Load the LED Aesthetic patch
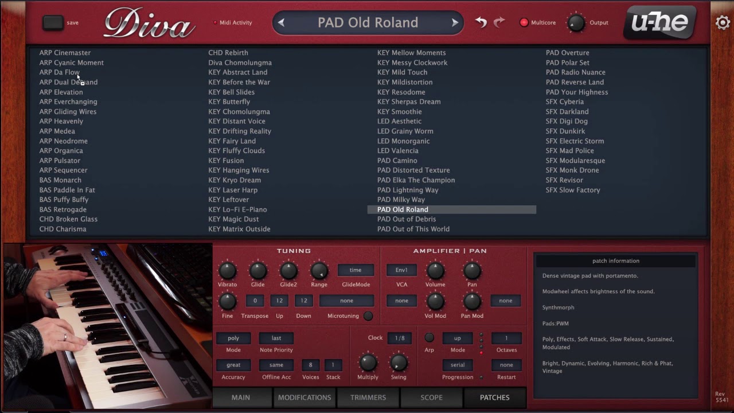The height and width of the screenshot is (413, 734). (x=399, y=122)
